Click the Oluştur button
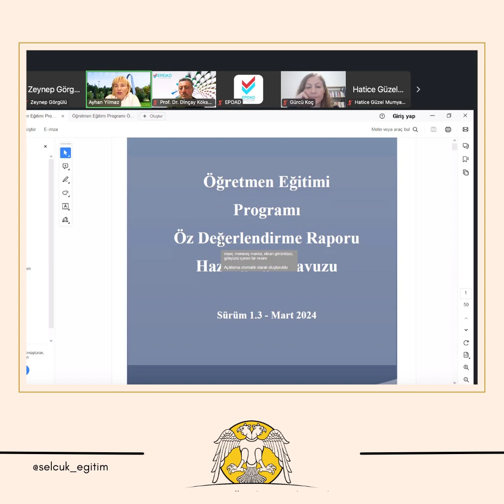504x504 pixels. tap(153, 116)
